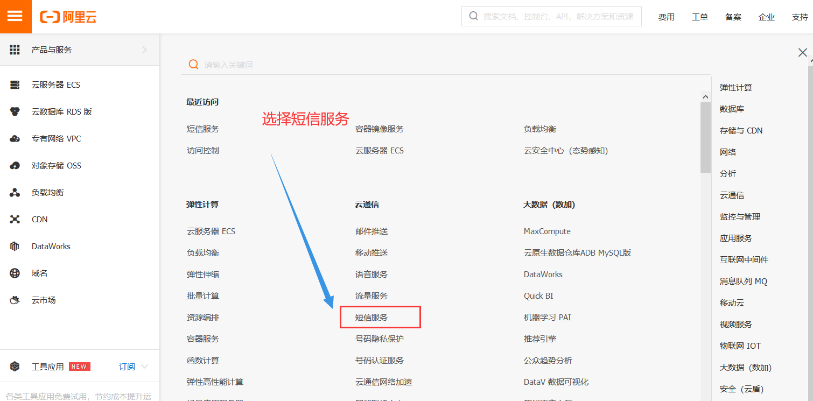Image resolution: width=813 pixels, height=401 pixels.
Task: Open 短信服务 under 最近访问
Action: pos(203,129)
